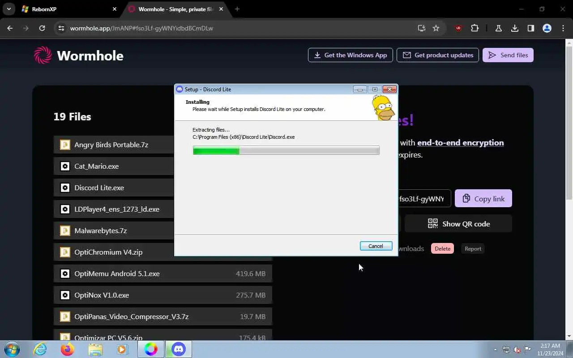Click the installation progress bar

tap(286, 150)
